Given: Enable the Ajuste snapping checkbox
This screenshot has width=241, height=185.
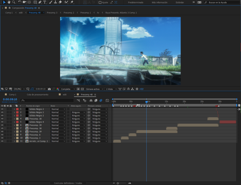Looking at the screenshot, I should 100,2.
